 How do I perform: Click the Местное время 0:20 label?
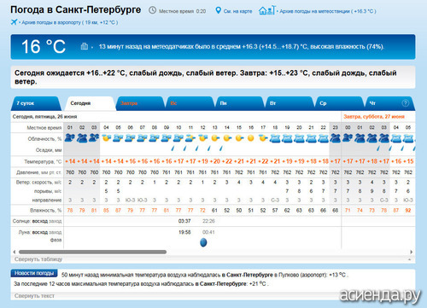tap(182, 11)
